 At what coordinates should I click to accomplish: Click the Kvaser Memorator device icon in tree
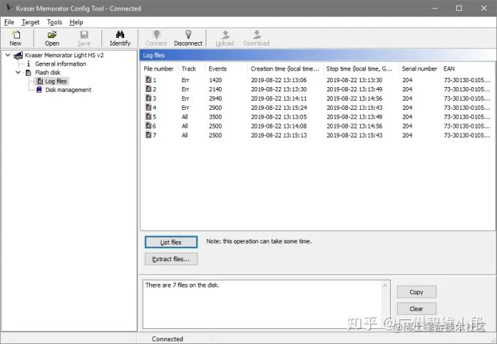(x=18, y=55)
